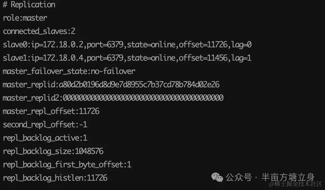Click master_repl_offset:11726 line
This screenshot has height=190, width=325.
51,111
